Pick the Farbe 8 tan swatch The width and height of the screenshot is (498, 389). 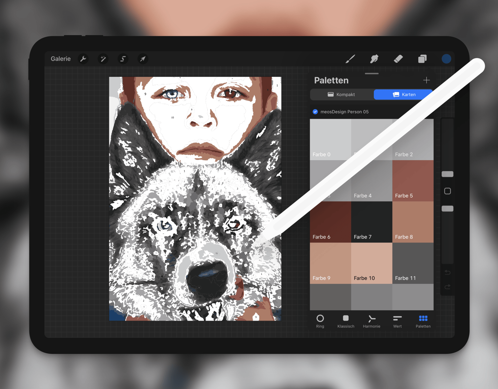413,222
